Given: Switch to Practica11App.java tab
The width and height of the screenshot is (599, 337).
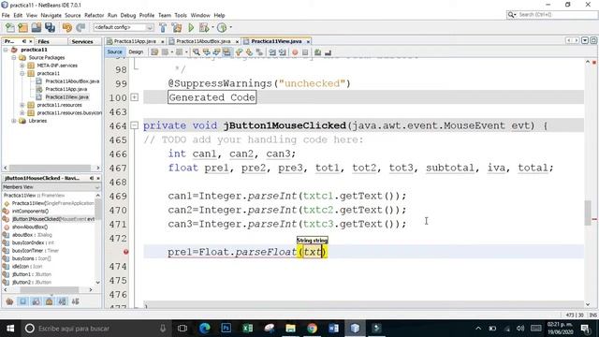Looking at the screenshot, I should [135, 41].
